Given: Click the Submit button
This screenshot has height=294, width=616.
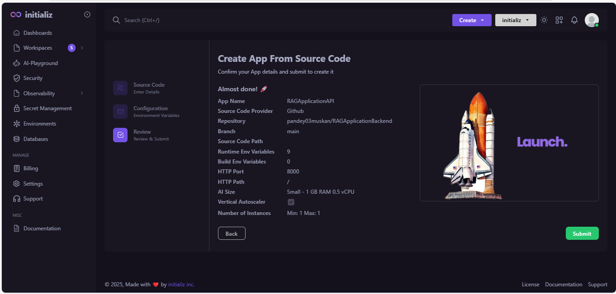Looking at the screenshot, I should tap(582, 233).
